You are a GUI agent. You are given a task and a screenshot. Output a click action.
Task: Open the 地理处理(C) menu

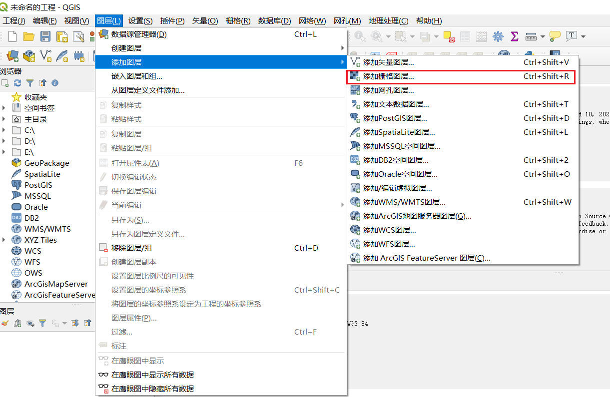pyautogui.click(x=388, y=20)
